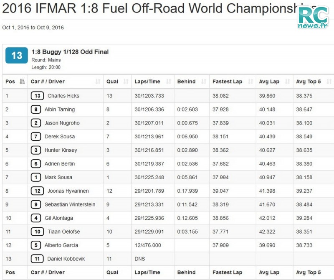The height and width of the screenshot is (280, 334).
Task: Click car number 12 badge for Joonas Hyvarinen
Action: tap(37, 191)
